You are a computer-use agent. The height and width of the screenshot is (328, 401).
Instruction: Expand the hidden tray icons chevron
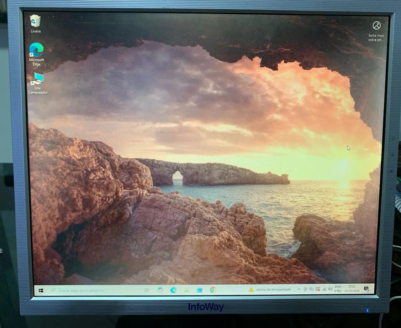(x=299, y=289)
